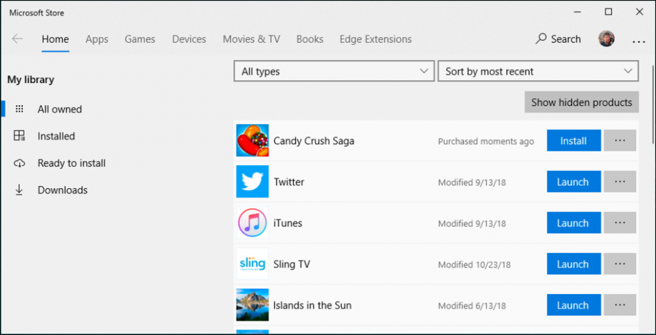This screenshot has height=335, width=656.
Task: Click the back arrow in the header
Action: click(17, 39)
